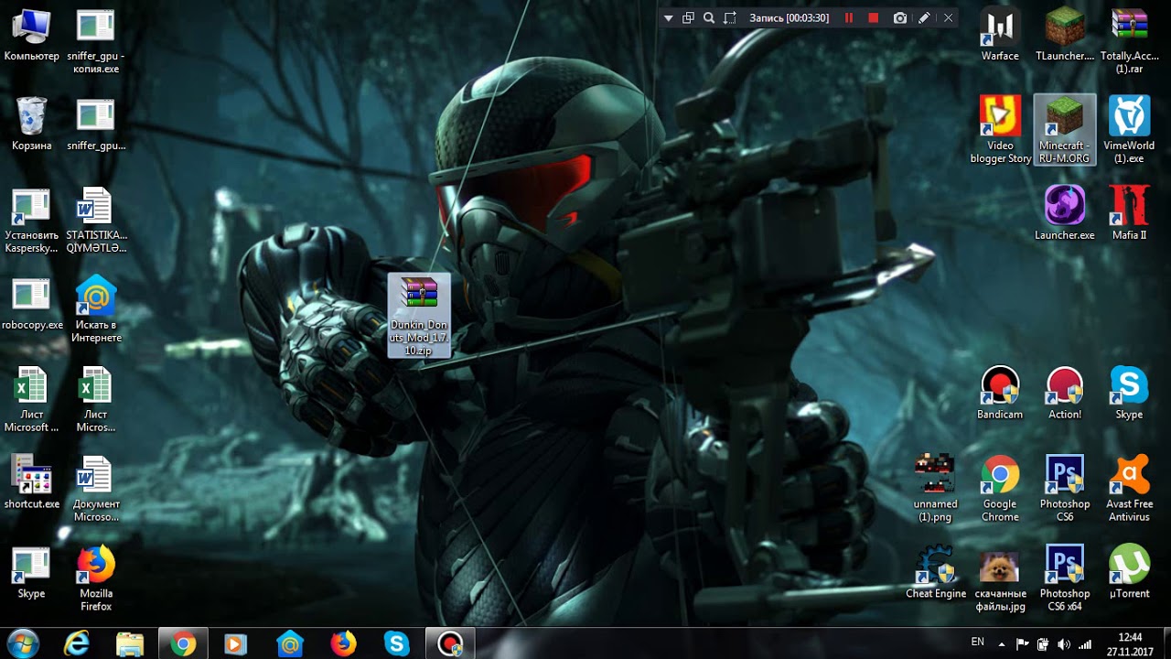
Task: Select the Mozilla Firefox desktop shortcut
Action: pos(95,578)
